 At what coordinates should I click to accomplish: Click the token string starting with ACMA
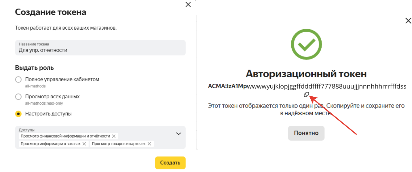[307, 87]
